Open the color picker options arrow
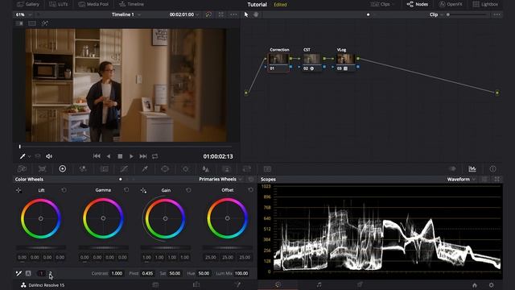 tap(29, 156)
